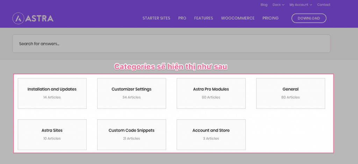
Task: Click the '14 Articles' count text
Action: pyautogui.click(x=52, y=97)
